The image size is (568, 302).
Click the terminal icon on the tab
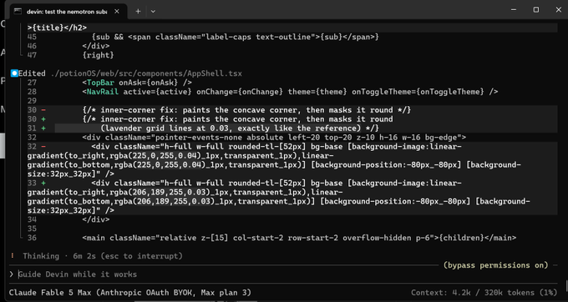18,12
